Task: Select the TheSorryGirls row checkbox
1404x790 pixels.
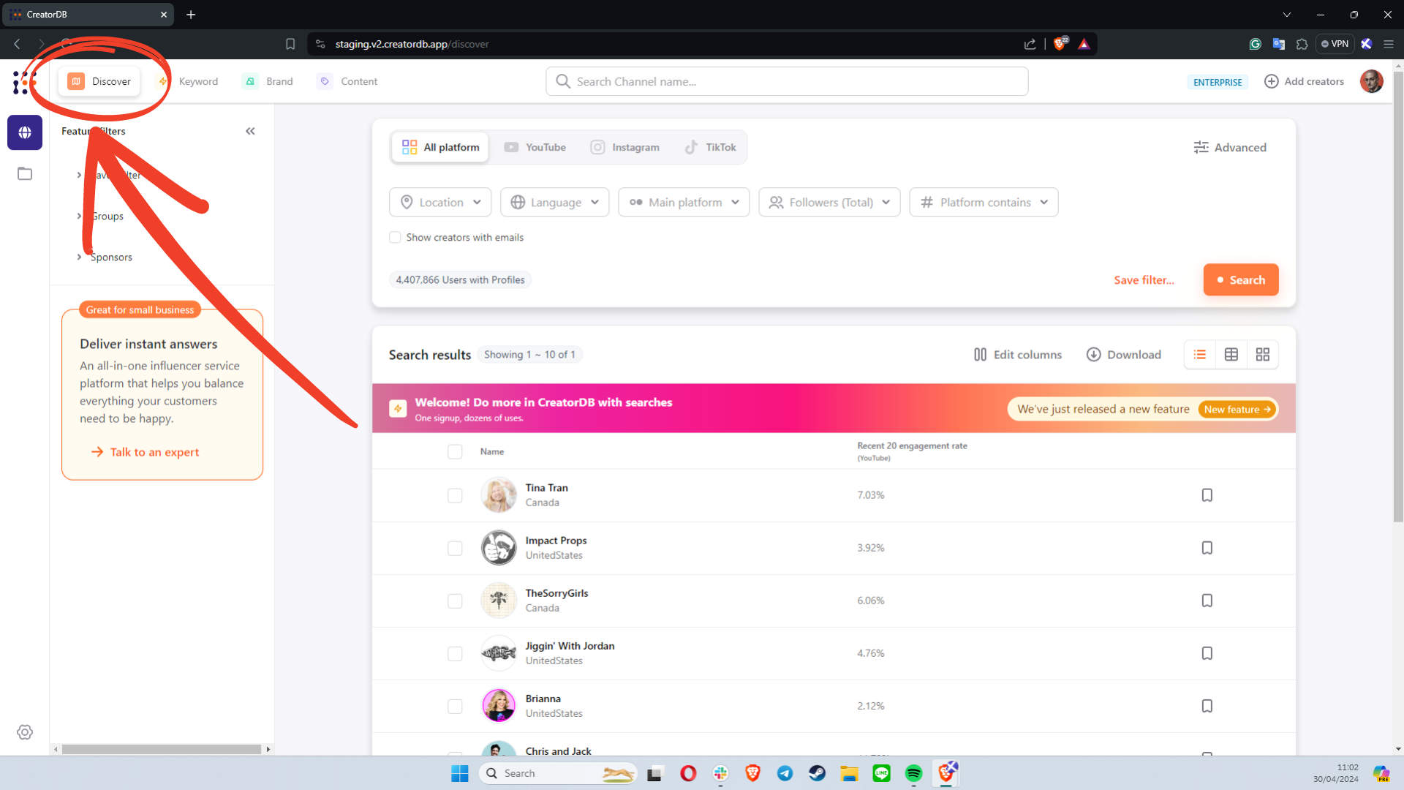Action: pos(455,601)
